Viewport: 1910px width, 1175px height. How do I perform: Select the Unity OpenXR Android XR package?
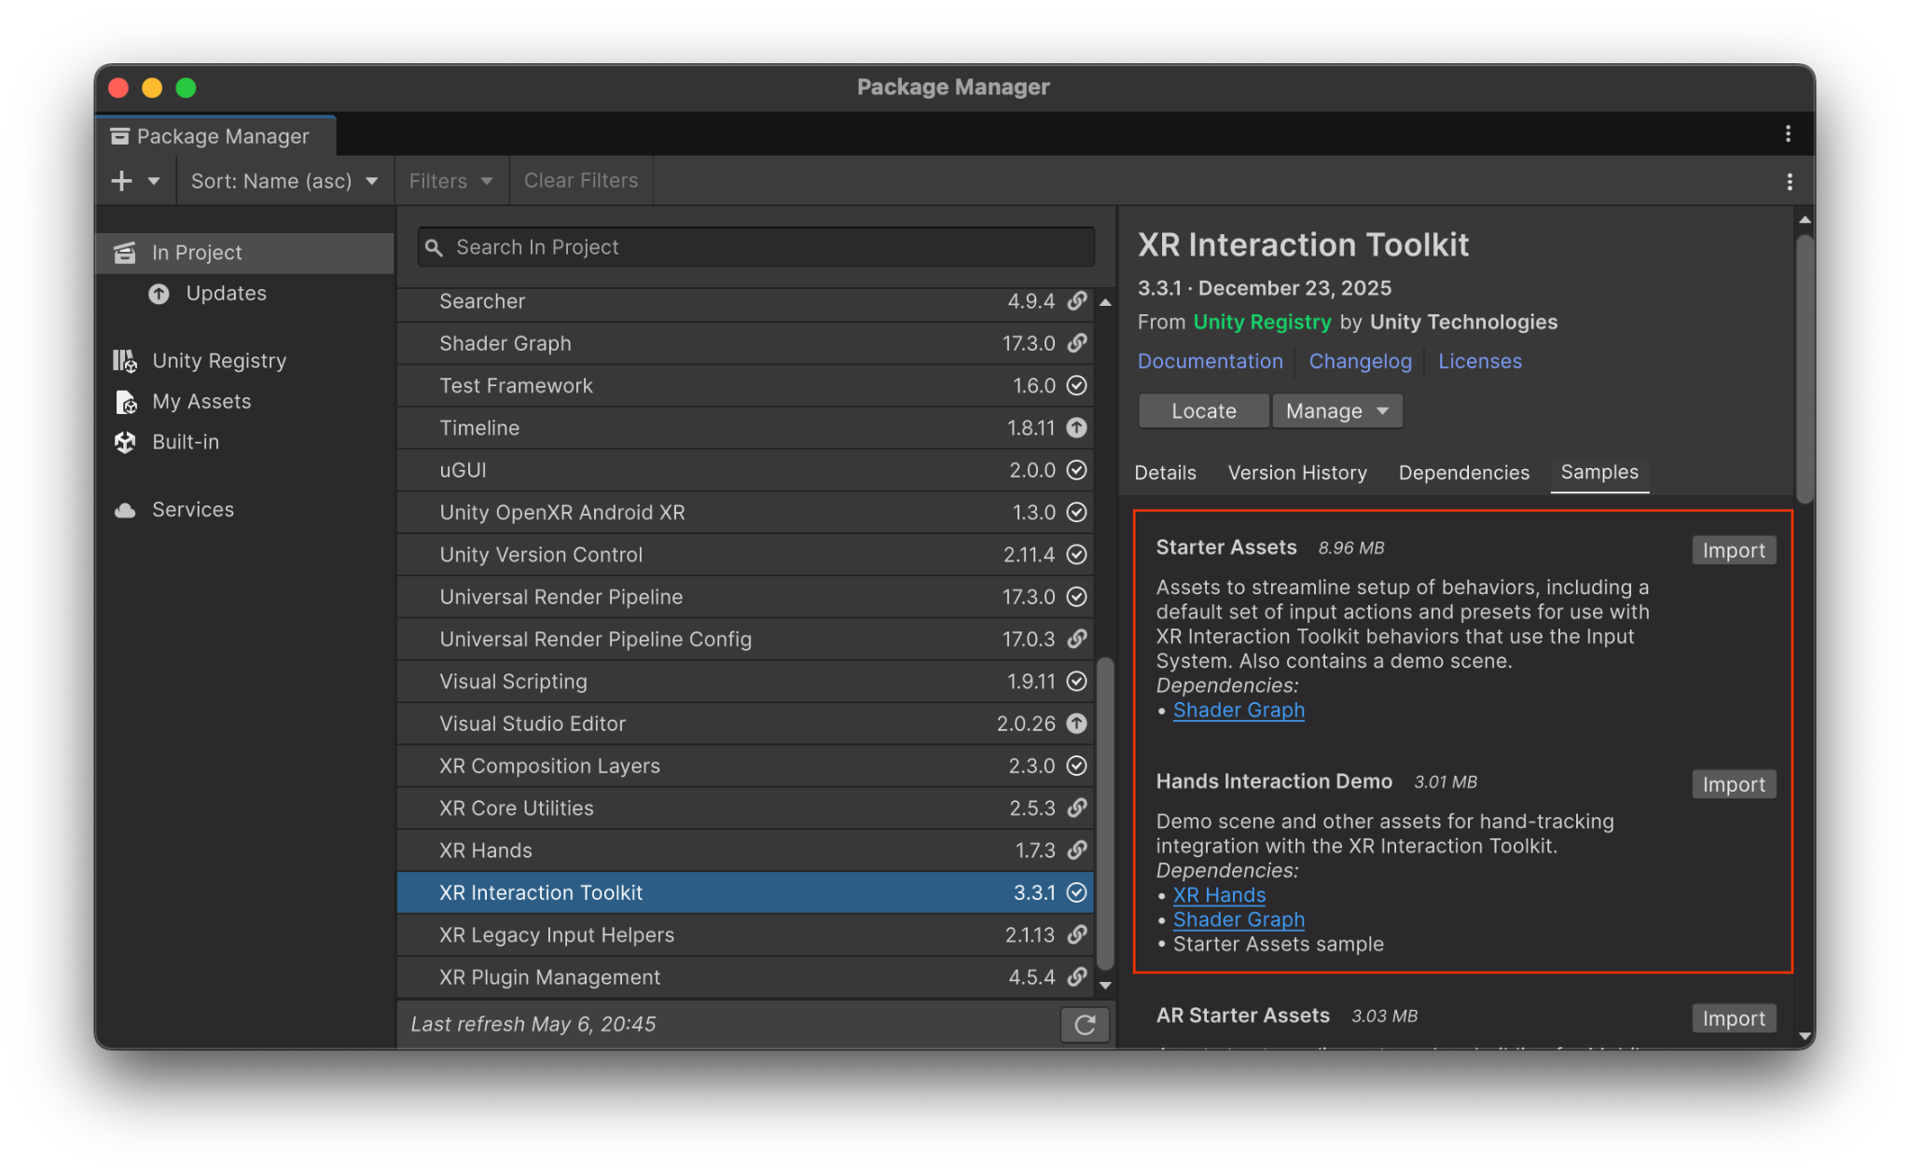click(745, 513)
